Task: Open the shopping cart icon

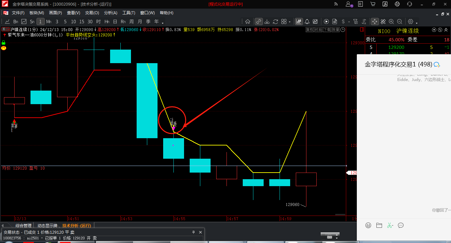Action: click(x=373, y=4)
